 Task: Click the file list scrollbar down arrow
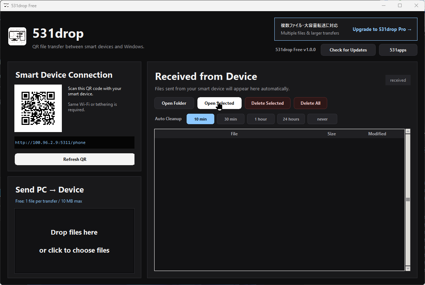click(x=408, y=268)
